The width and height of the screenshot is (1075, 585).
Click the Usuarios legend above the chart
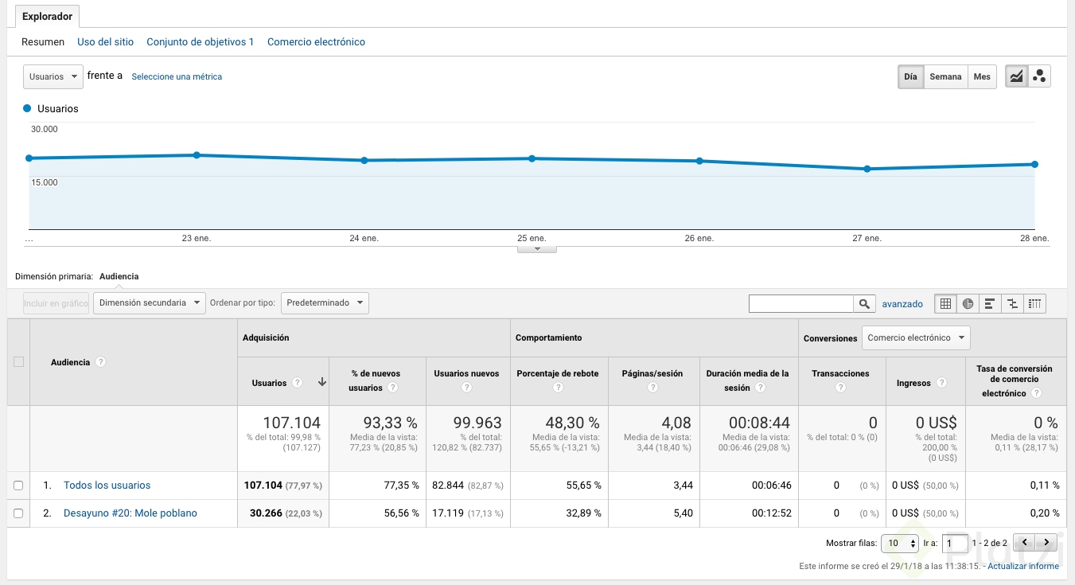pos(51,108)
